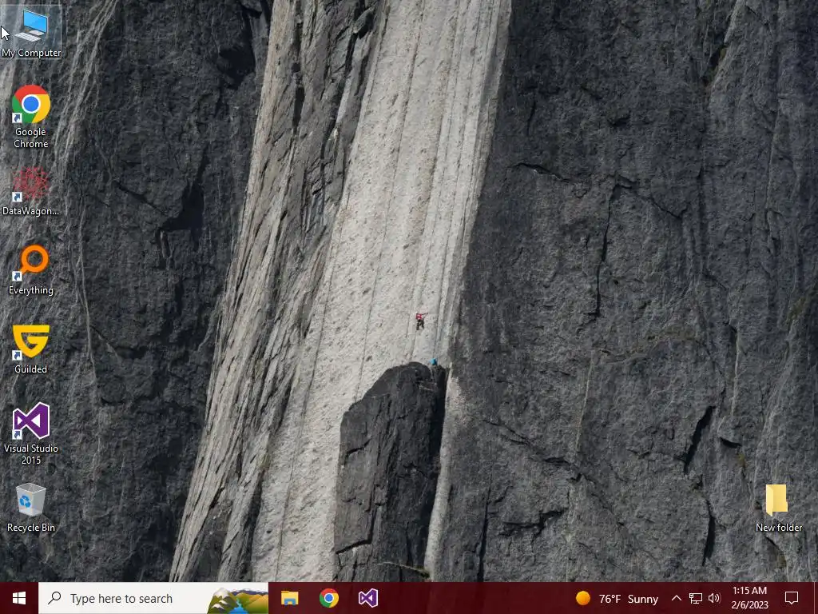Select the DataWagon desktop shortcut

[x=31, y=192]
